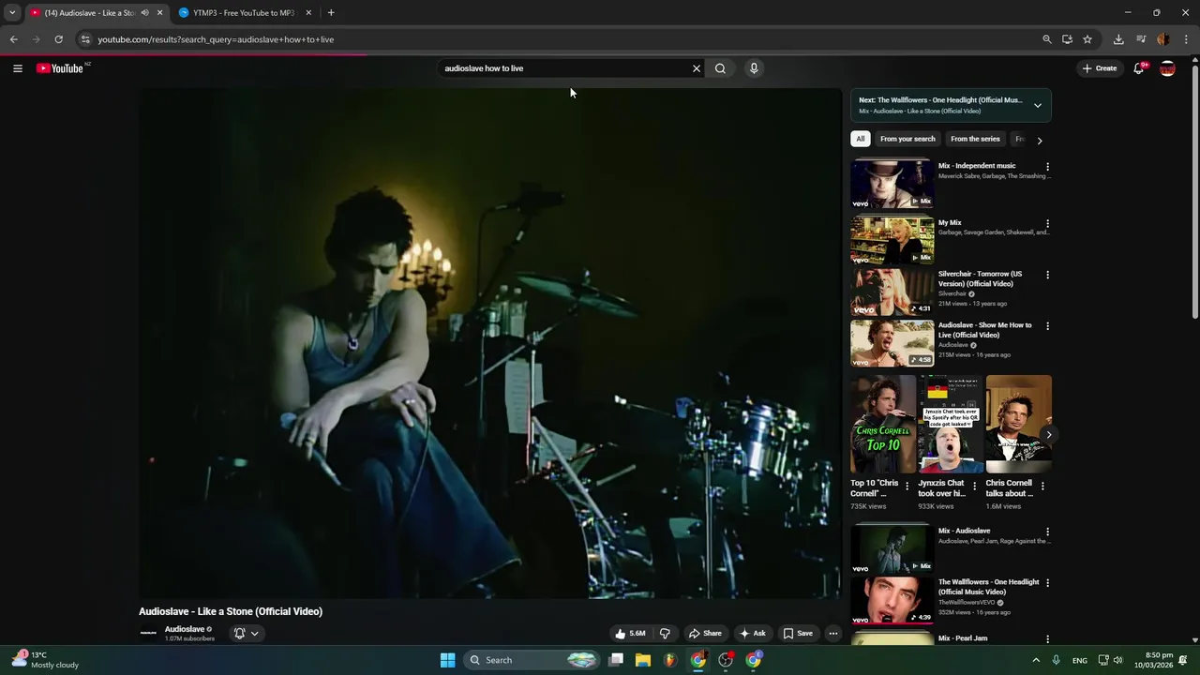Screen dimensions: 1200x675
Task: Start voice search with the microphone
Action: pyautogui.click(x=754, y=68)
